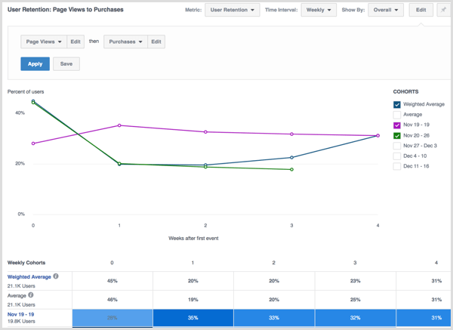Click Weeks after first event axis label

(193, 239)
